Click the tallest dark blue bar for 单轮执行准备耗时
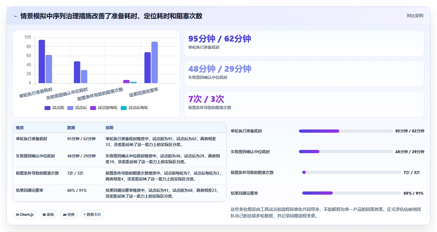Screen dimensions: 437x232 point(42,61)
